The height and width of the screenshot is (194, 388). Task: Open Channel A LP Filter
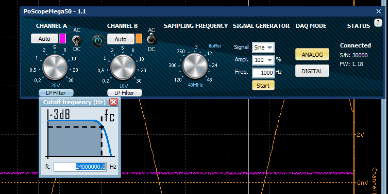click(56, 93)
